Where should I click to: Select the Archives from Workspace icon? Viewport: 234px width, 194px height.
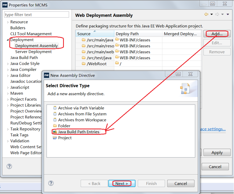(x=55, y=120)
